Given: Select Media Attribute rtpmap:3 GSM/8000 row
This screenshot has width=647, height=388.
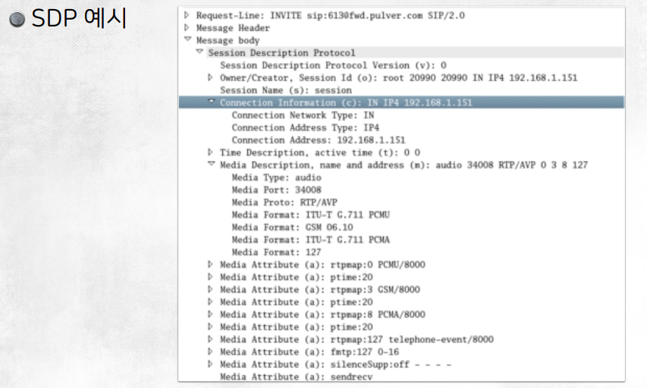Looking at the screenshot, I should click(x=320, y=289).
